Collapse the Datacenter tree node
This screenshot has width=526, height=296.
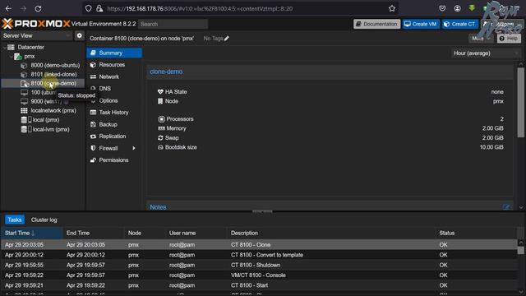(4, 48)
